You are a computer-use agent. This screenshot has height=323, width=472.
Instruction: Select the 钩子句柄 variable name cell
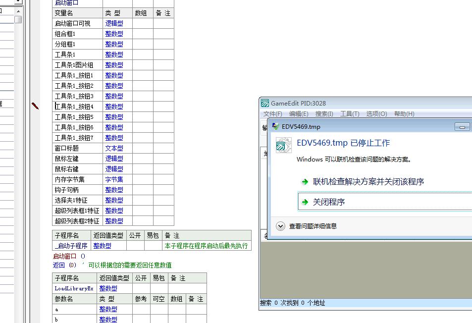tap(67, 190)
